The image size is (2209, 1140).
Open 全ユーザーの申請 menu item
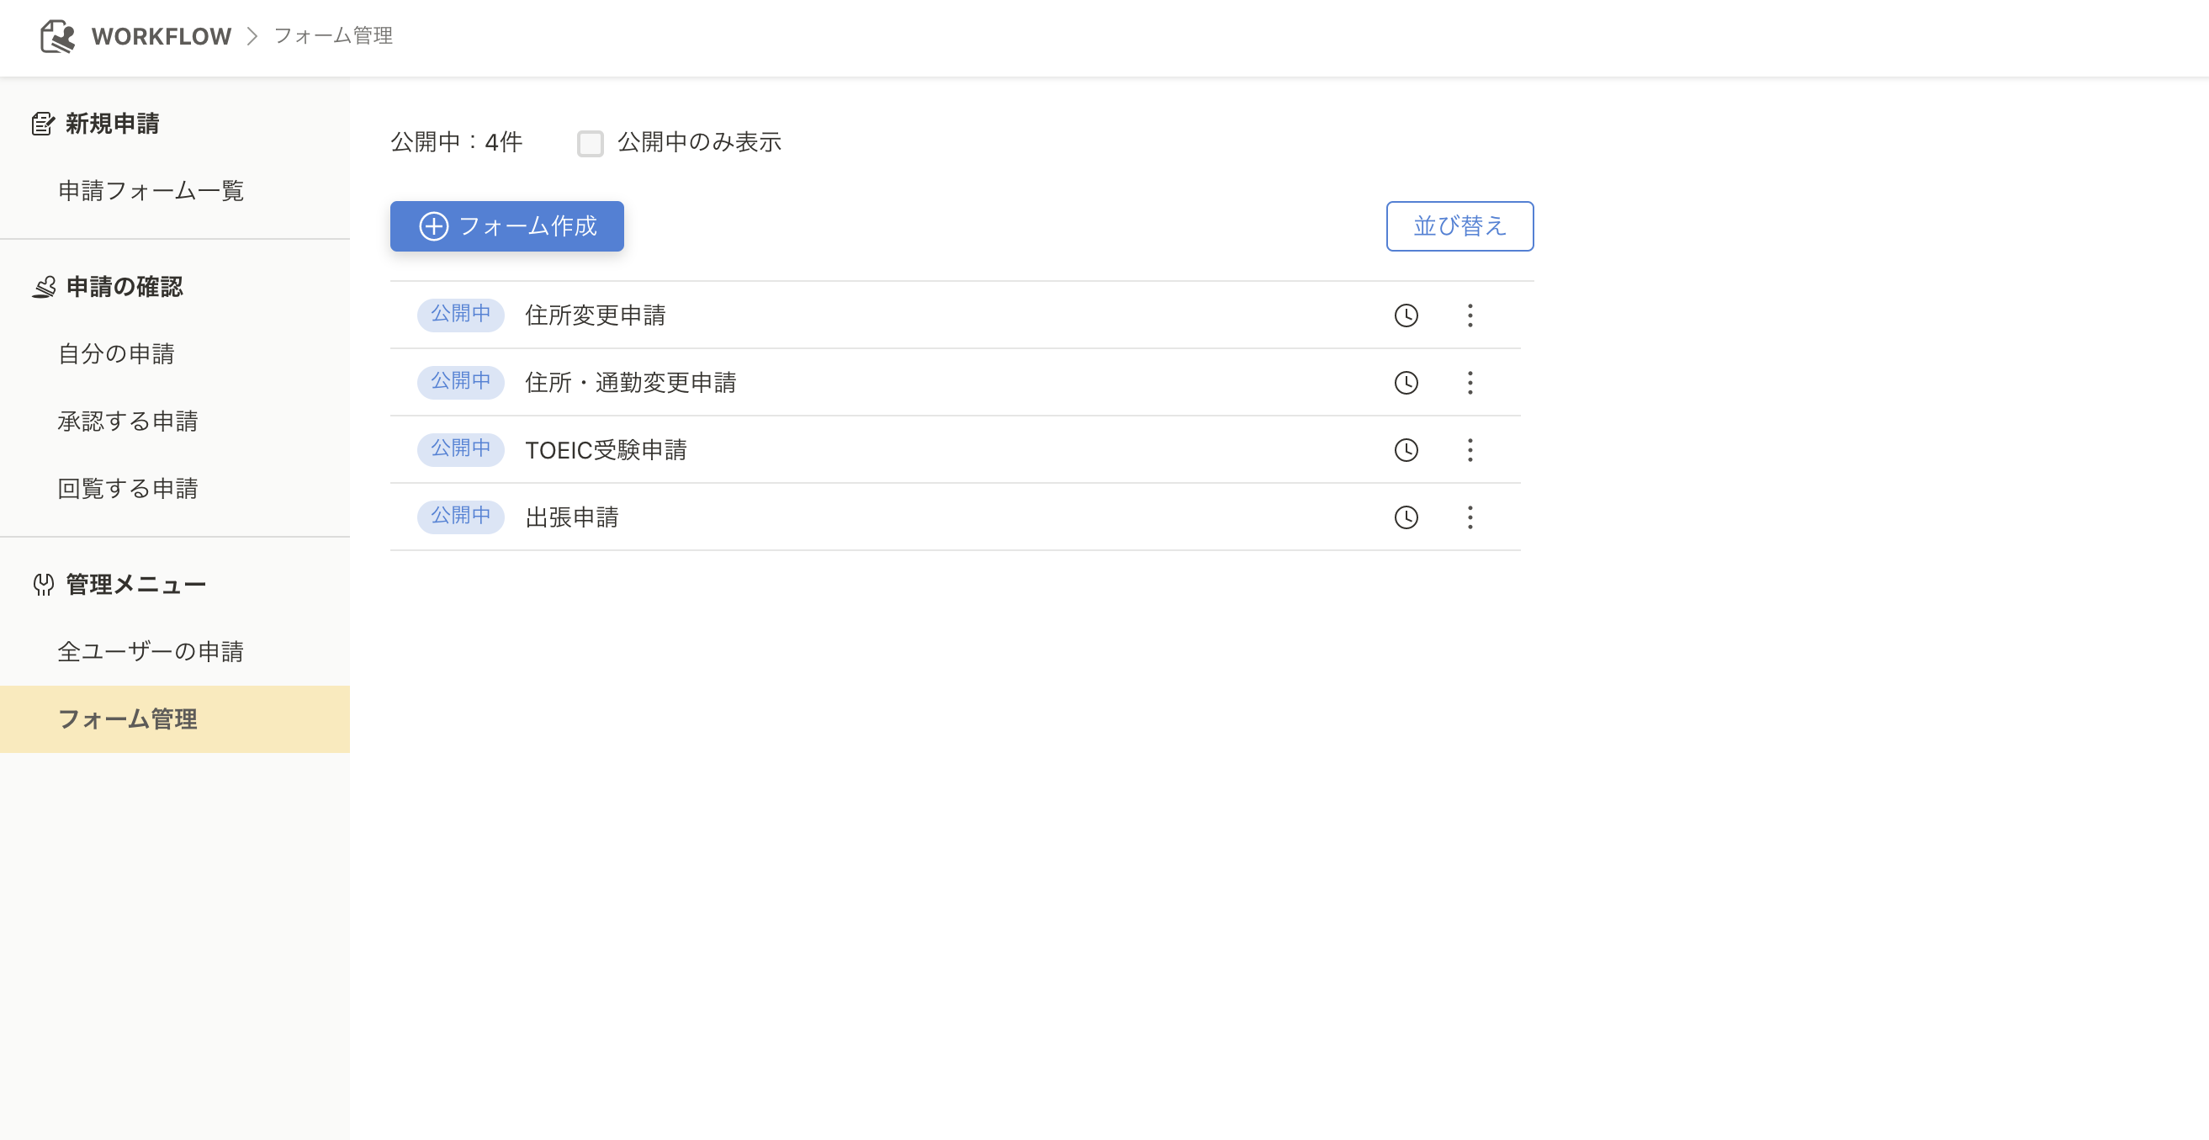click(x=150, y=652)
